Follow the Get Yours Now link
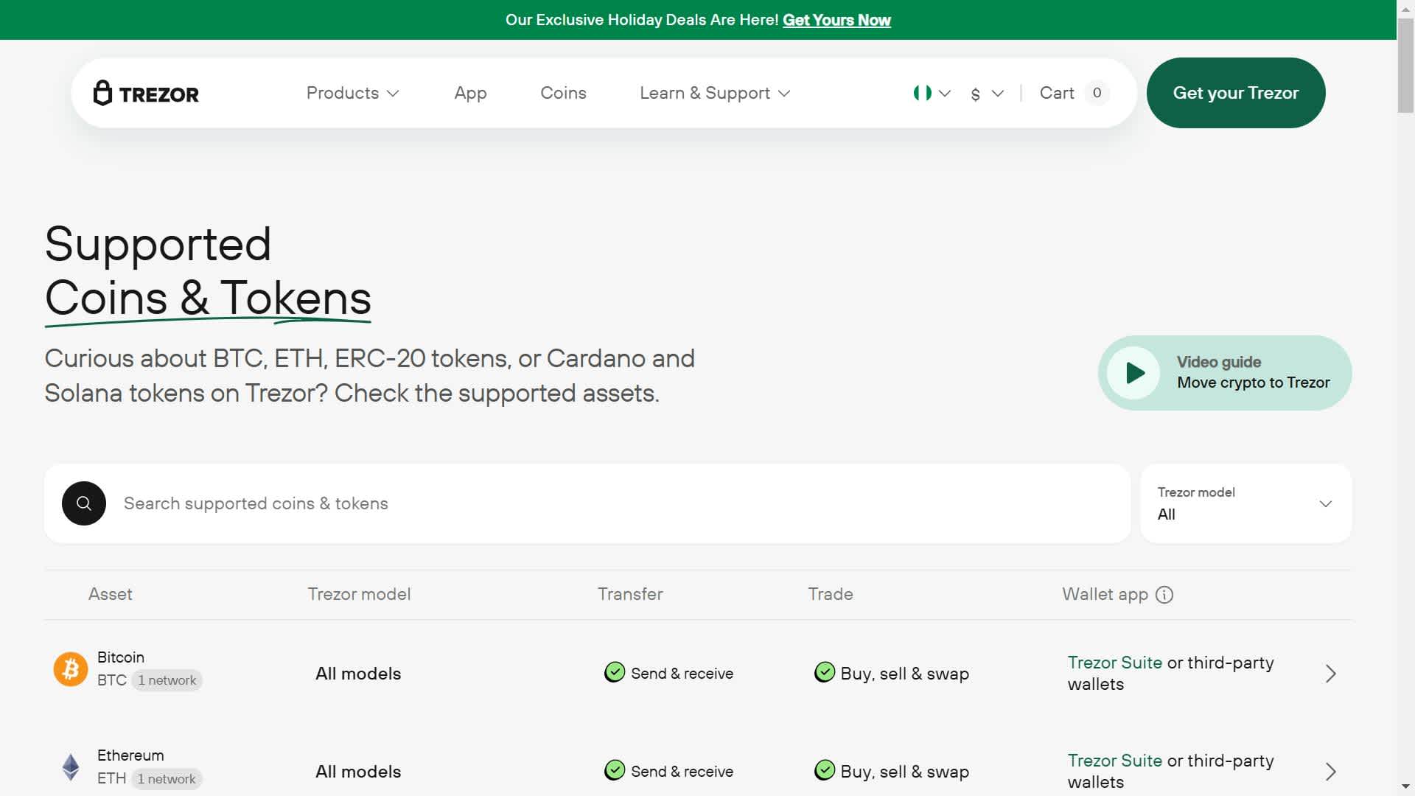 point(836,20)
